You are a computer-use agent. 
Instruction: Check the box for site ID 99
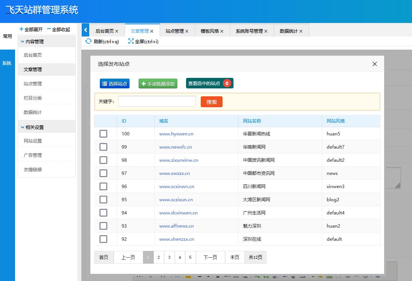(103, 147)
